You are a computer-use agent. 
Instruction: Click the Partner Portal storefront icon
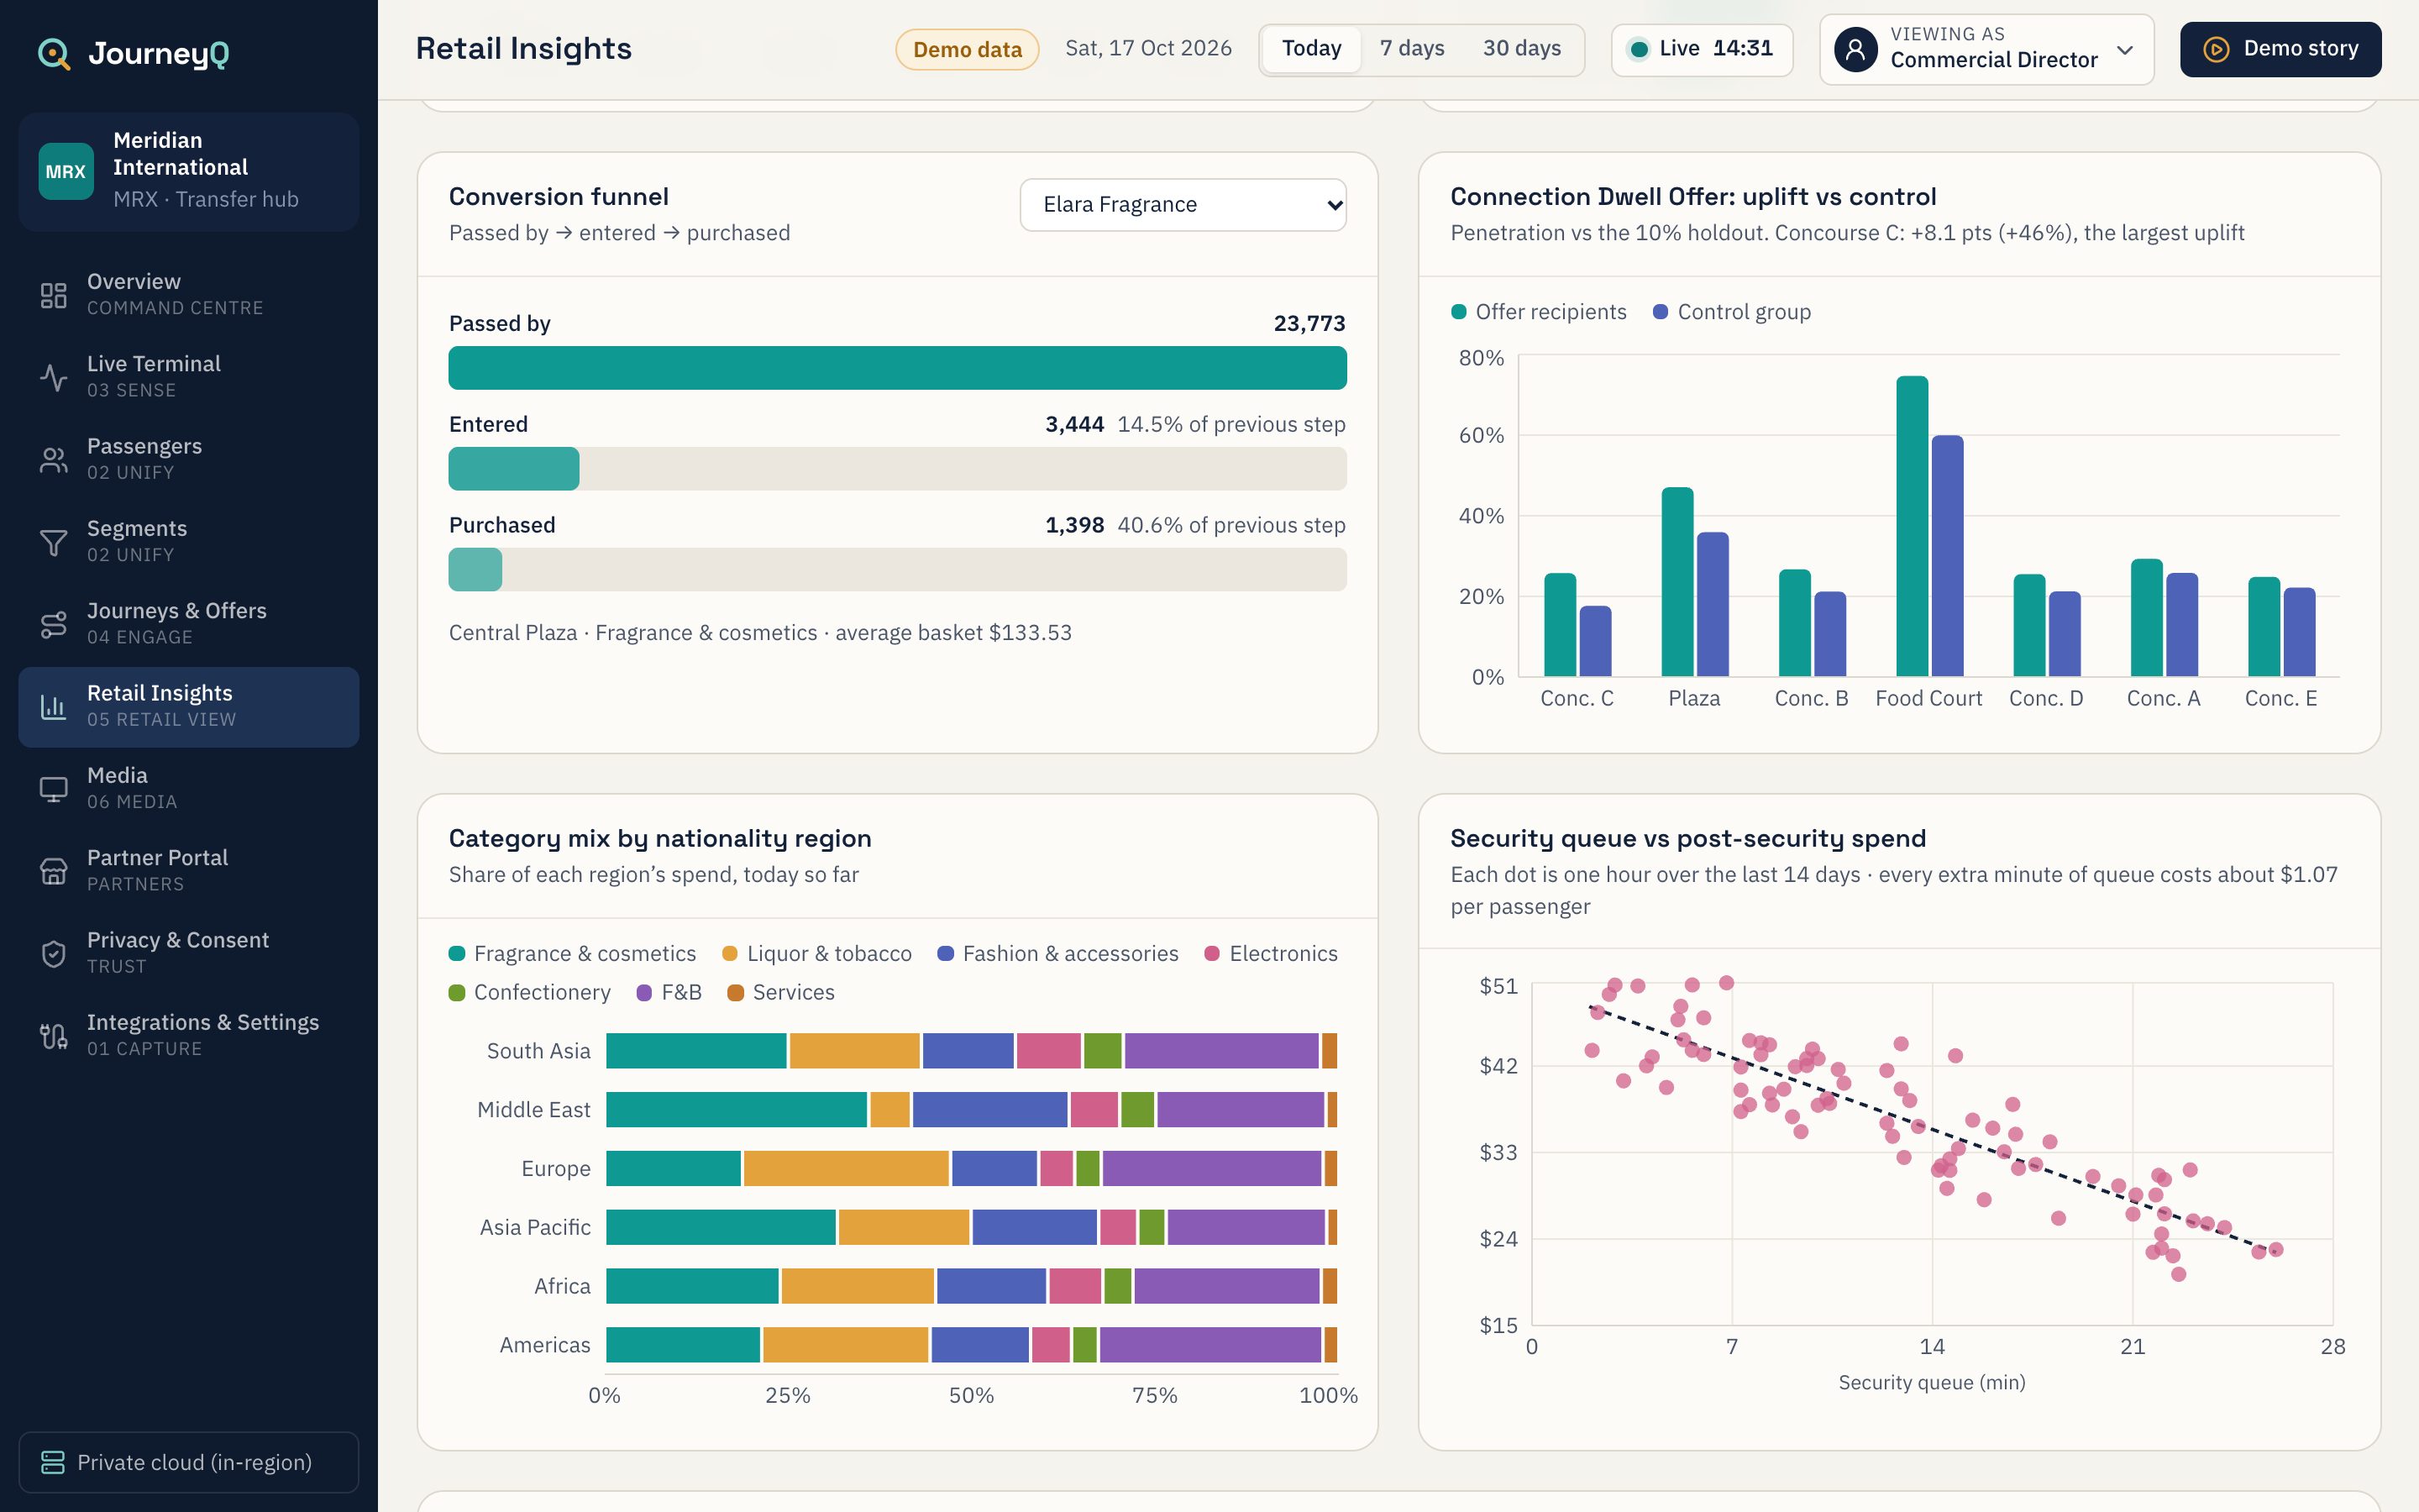(x=54, y=871)
